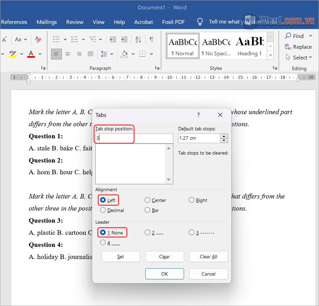Click the Multilevel List icon
319x306 pixels.
[93, 39]
